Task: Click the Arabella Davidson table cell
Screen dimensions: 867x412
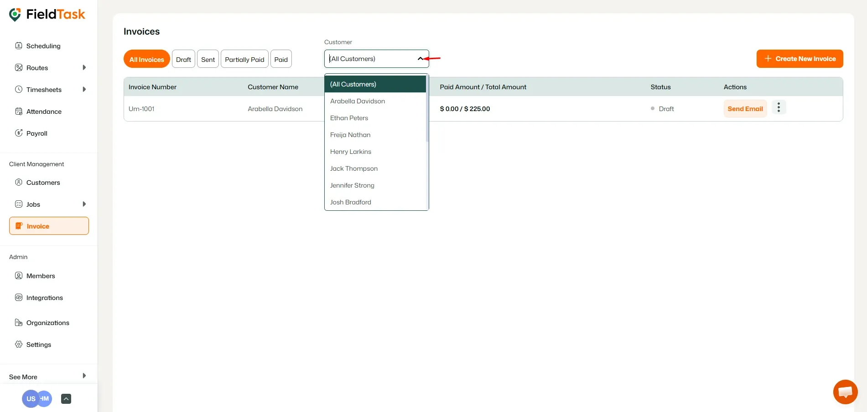Action: pos(275,108)
